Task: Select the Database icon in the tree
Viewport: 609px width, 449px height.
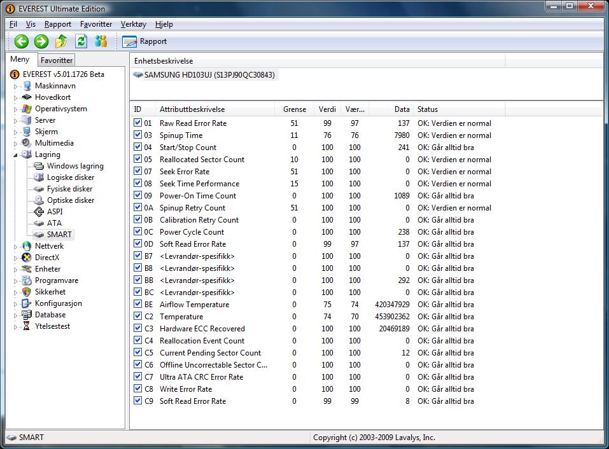Action: [x=27, y=315]
